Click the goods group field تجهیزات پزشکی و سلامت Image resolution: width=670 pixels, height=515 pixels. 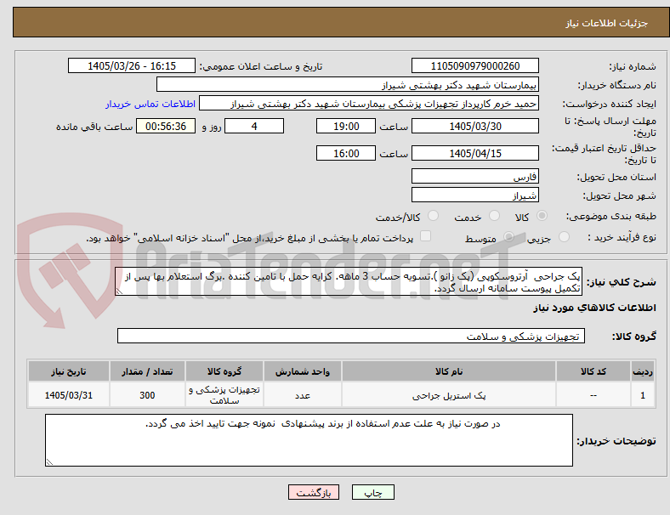pyautogui.click(x=351, y=336)
